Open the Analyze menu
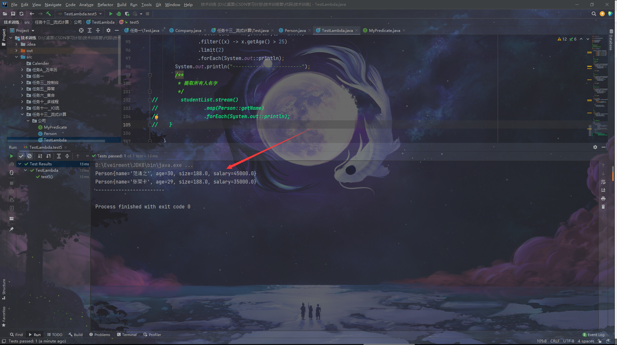The width and height of the screenshot is (617, 345). pyautogui.click(x=86, y=4)
